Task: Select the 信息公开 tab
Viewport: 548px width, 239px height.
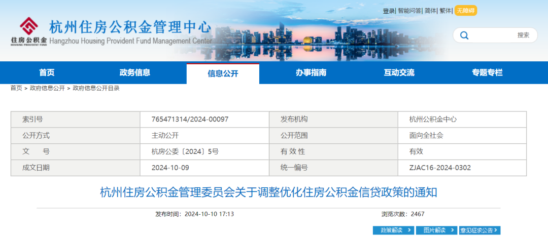Action: [223, 74]
